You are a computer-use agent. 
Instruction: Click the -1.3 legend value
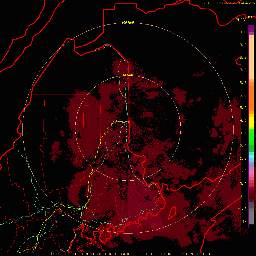click(242, 209)
